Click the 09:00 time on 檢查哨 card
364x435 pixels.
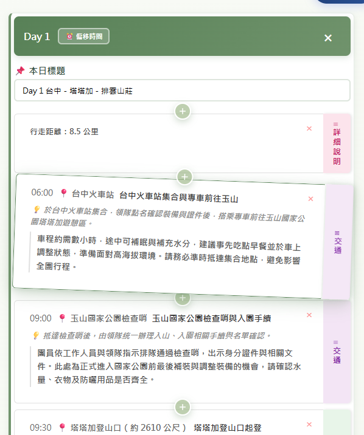tap(41, 318)
